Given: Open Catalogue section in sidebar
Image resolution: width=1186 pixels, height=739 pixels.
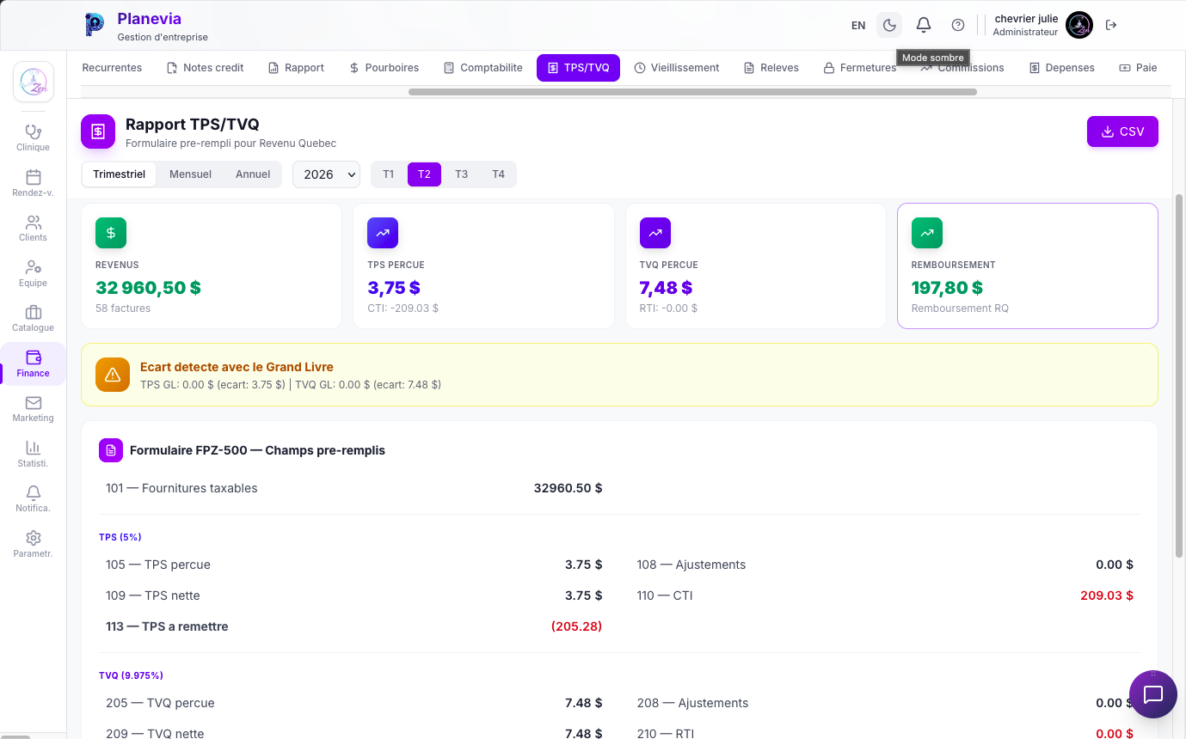Looking at the screenshot, I should click(x=34, y=318).
